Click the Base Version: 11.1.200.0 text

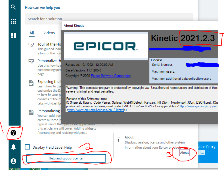click(x=83, y=70)
